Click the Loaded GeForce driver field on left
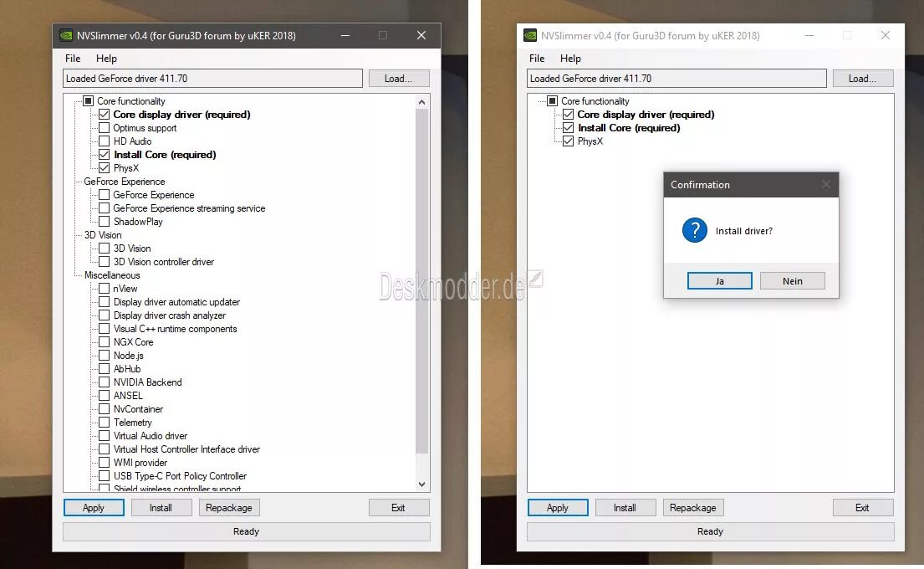924x569 pixels. [212, 79]
